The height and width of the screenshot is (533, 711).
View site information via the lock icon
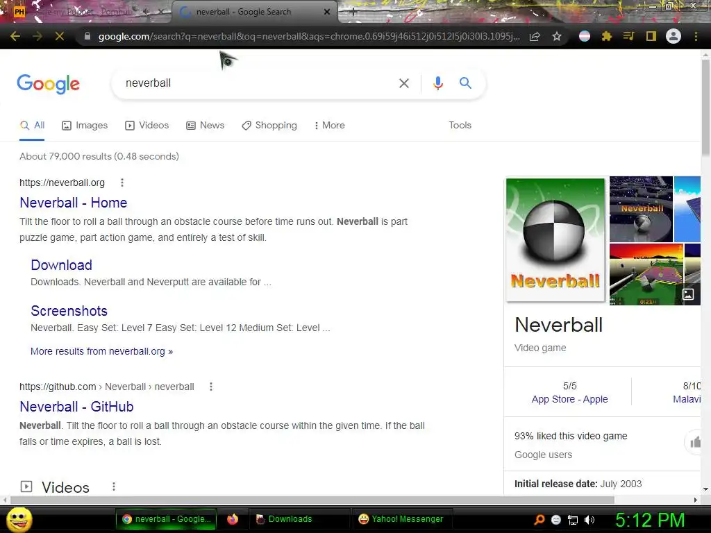[87, 36]
